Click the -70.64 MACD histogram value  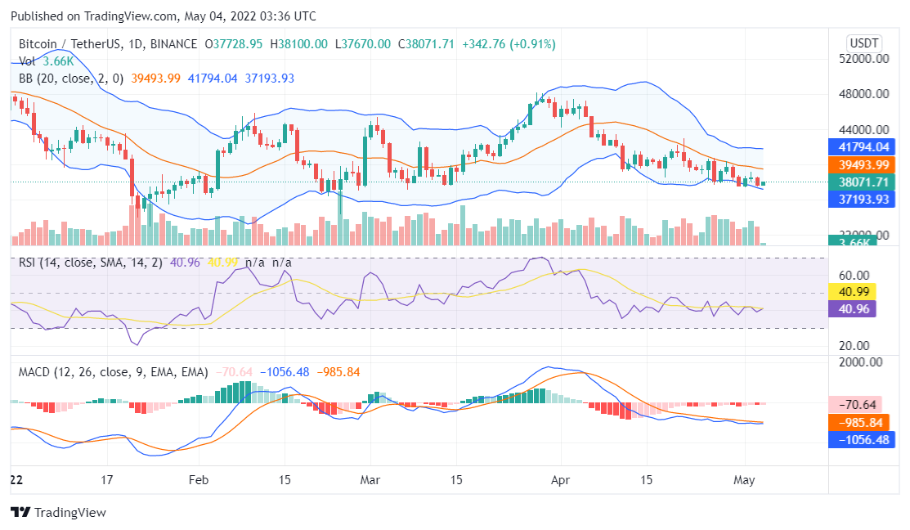tap(860, 404)
